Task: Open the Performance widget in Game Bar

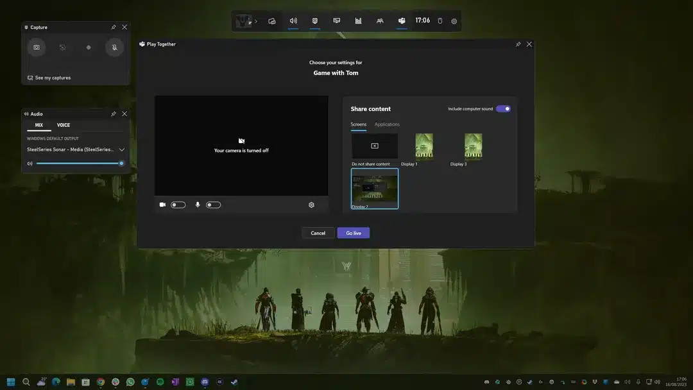Action: click(x=336, y=21)
